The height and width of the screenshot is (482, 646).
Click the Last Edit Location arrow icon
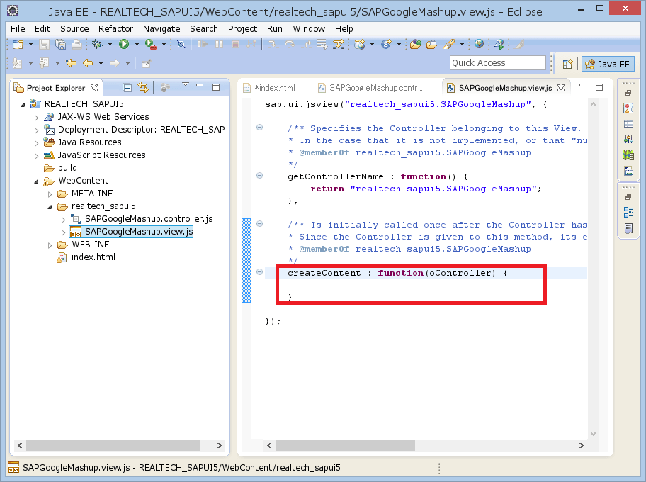point(71,63)
